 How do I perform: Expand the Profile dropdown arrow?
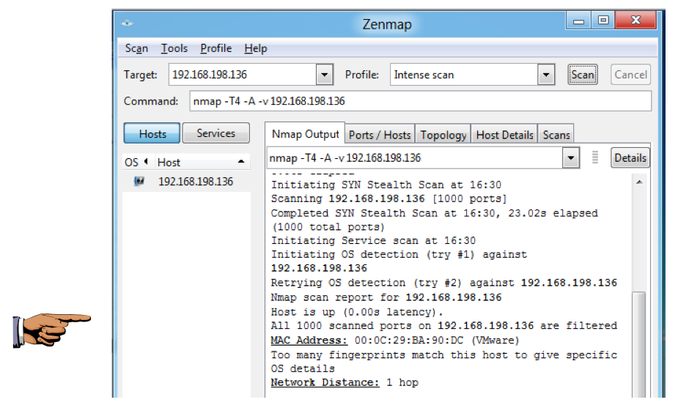(546, 75)
